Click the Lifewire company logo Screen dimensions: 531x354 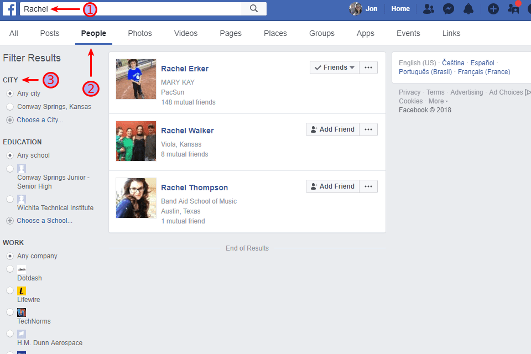(22, 290)
